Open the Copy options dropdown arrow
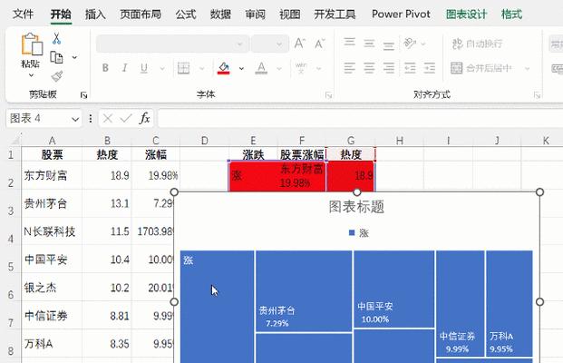Image resolution: width=563 pixels, height=363 pixels. click(x=74, y=57)
